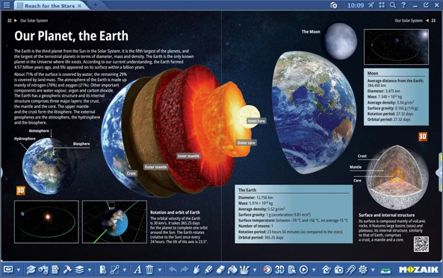Open the binoculars search tool
Viewport: 443px width, 278px height.
[x=43, y=270]
